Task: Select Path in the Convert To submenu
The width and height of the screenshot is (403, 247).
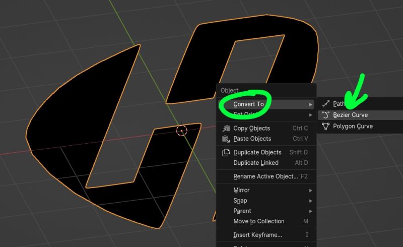Action: point(360,104)
